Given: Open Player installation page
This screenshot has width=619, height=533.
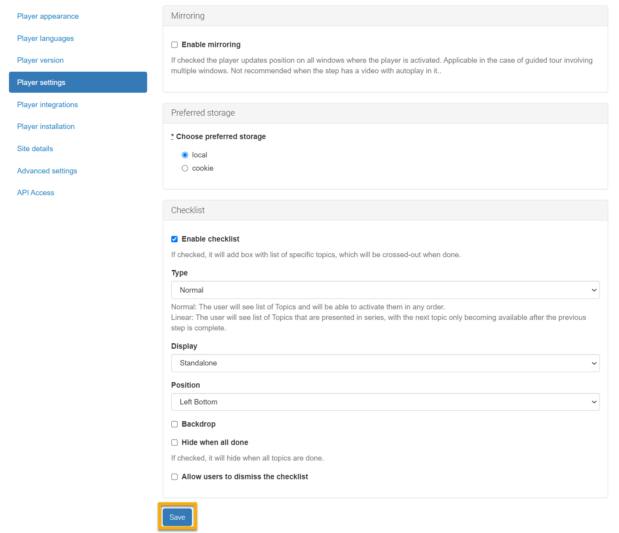Looking at the screenshot, I should point(46,127).
